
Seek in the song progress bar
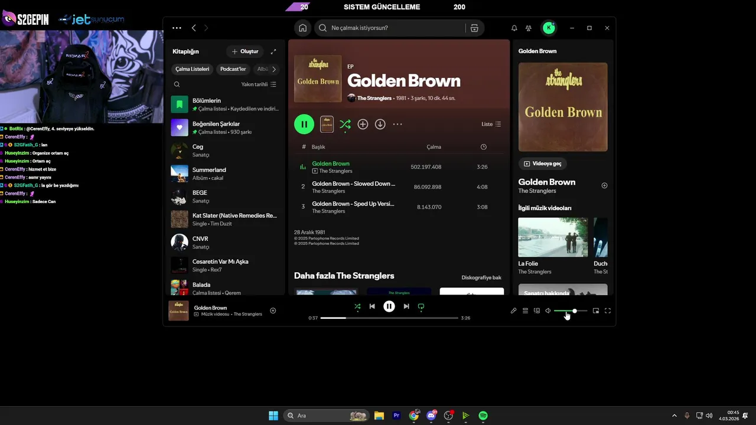pyautogui.click(x=389, y=318)
